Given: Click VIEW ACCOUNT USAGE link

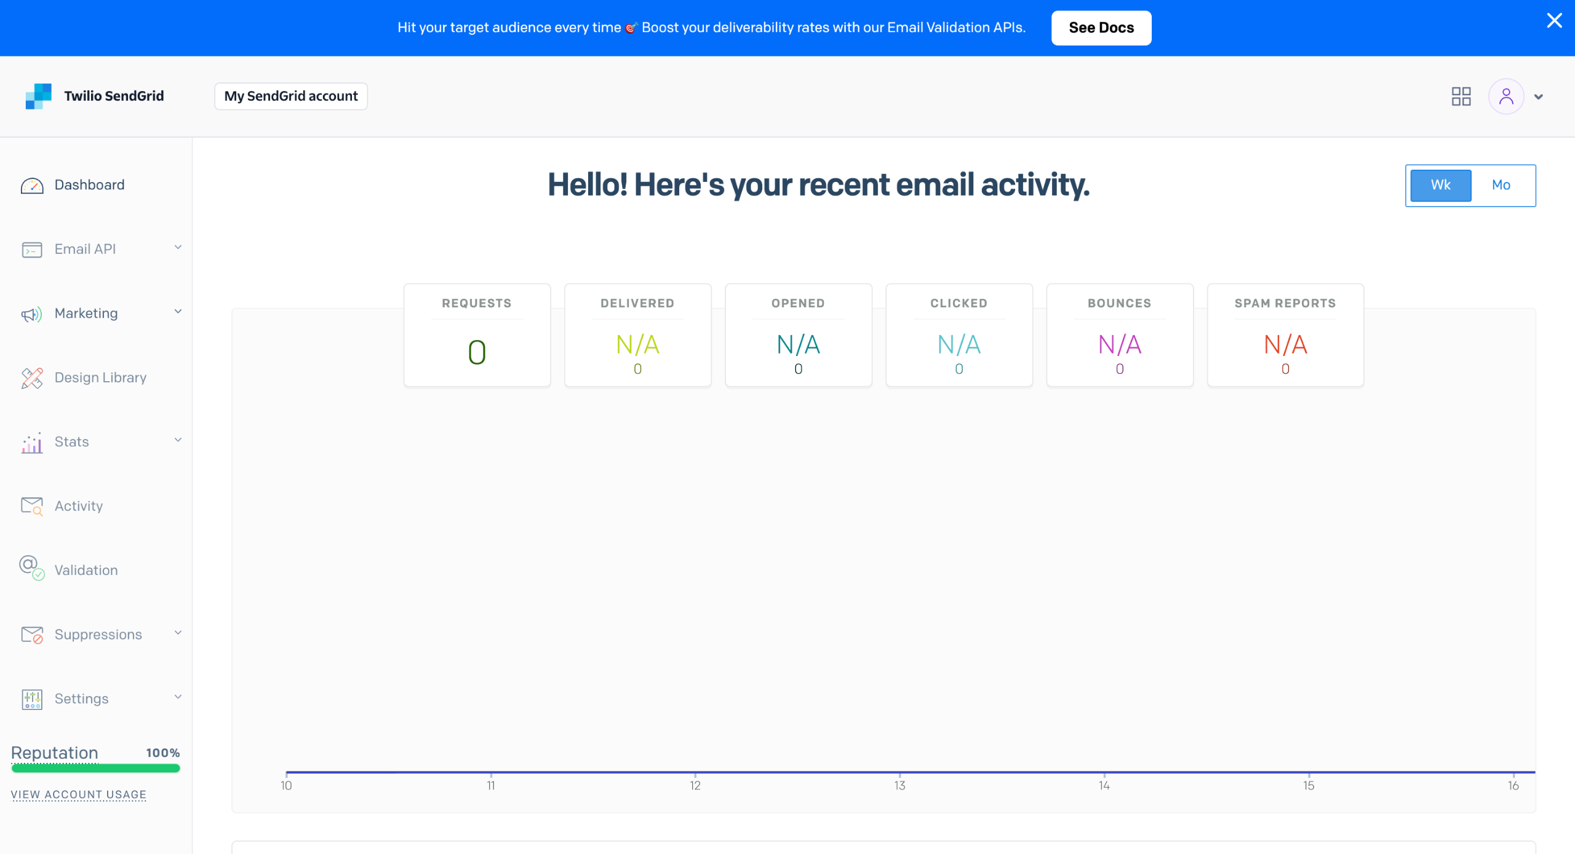Looking at the screenshot, I should (x=78, y=794).
